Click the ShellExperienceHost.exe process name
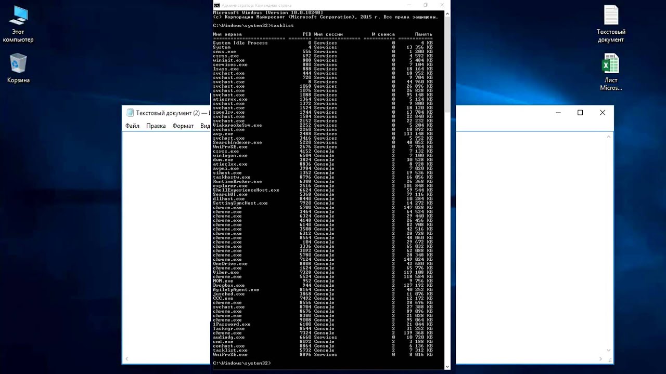The image size is (666, 374). [246, 190]
